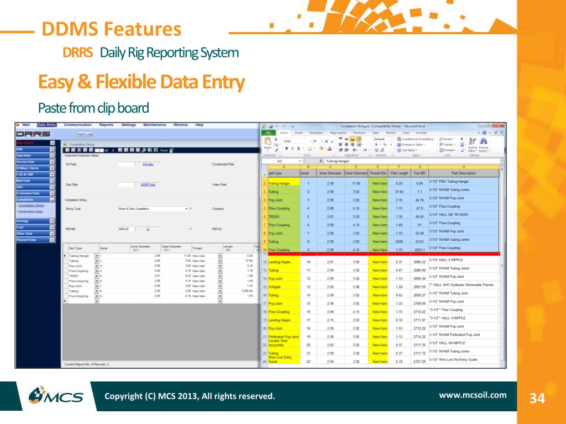Screen dimensions: 566x424
Task: Click the Cut scissors icon in Excel
Action: pyautogui.click(x=276, y=139)
